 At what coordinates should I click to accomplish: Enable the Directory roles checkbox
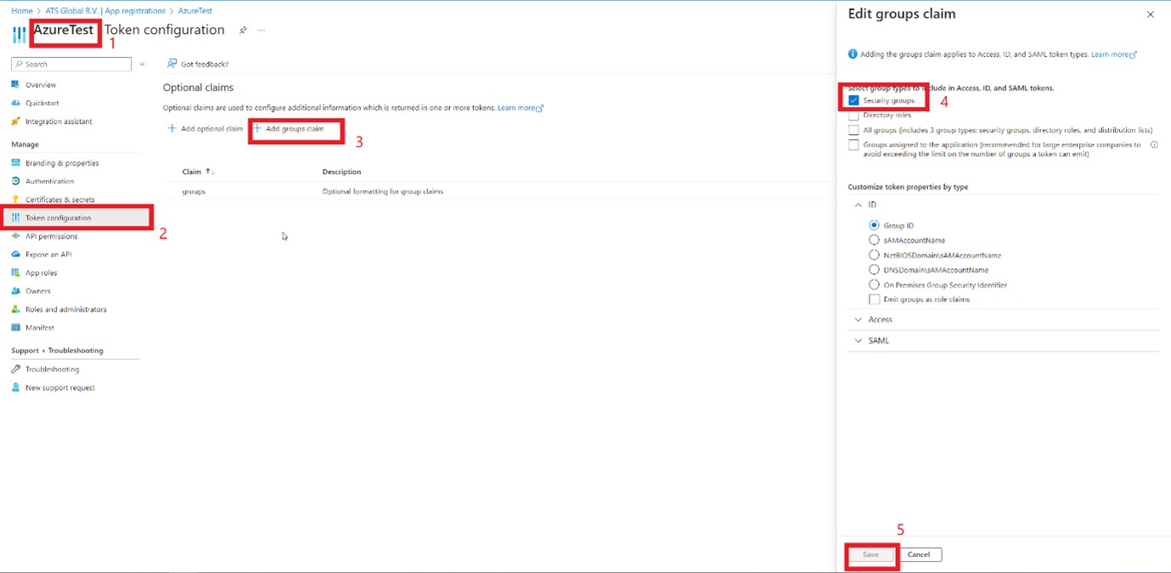click(853, 115)
